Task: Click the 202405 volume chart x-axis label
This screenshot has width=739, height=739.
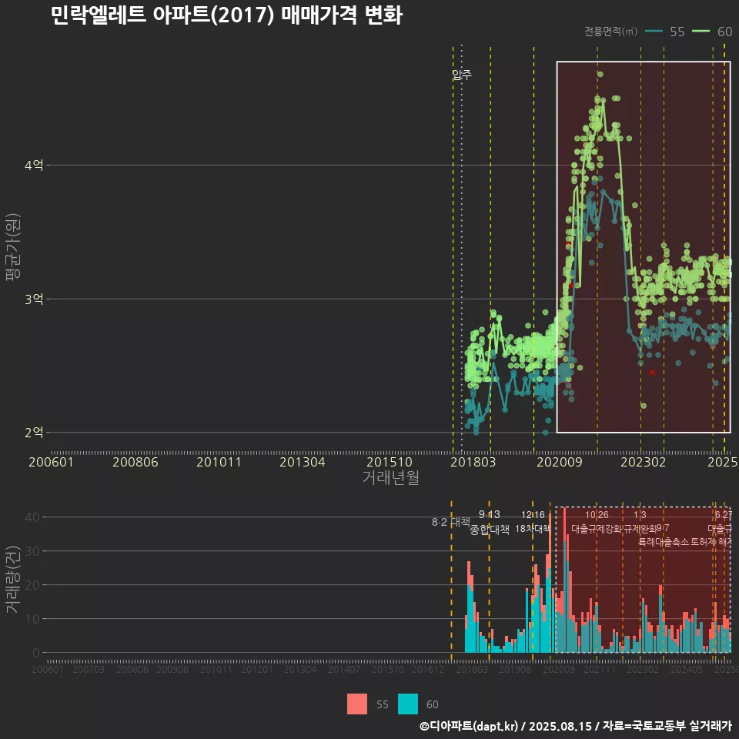Action: point(686,670)
